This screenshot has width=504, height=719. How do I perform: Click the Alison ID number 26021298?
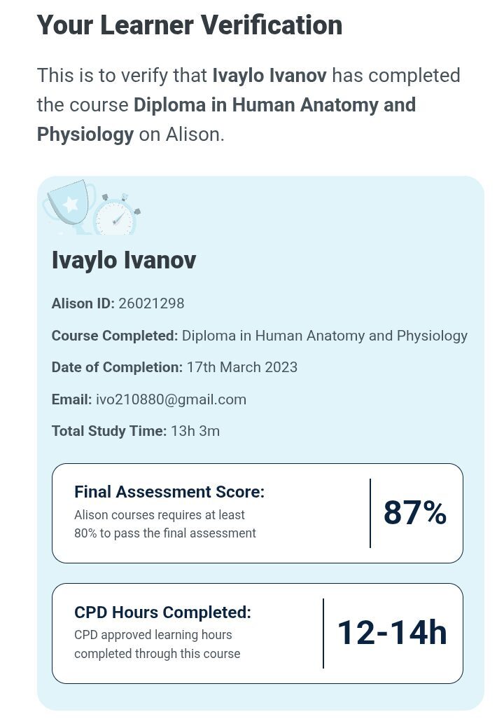(x=151, y=303)
